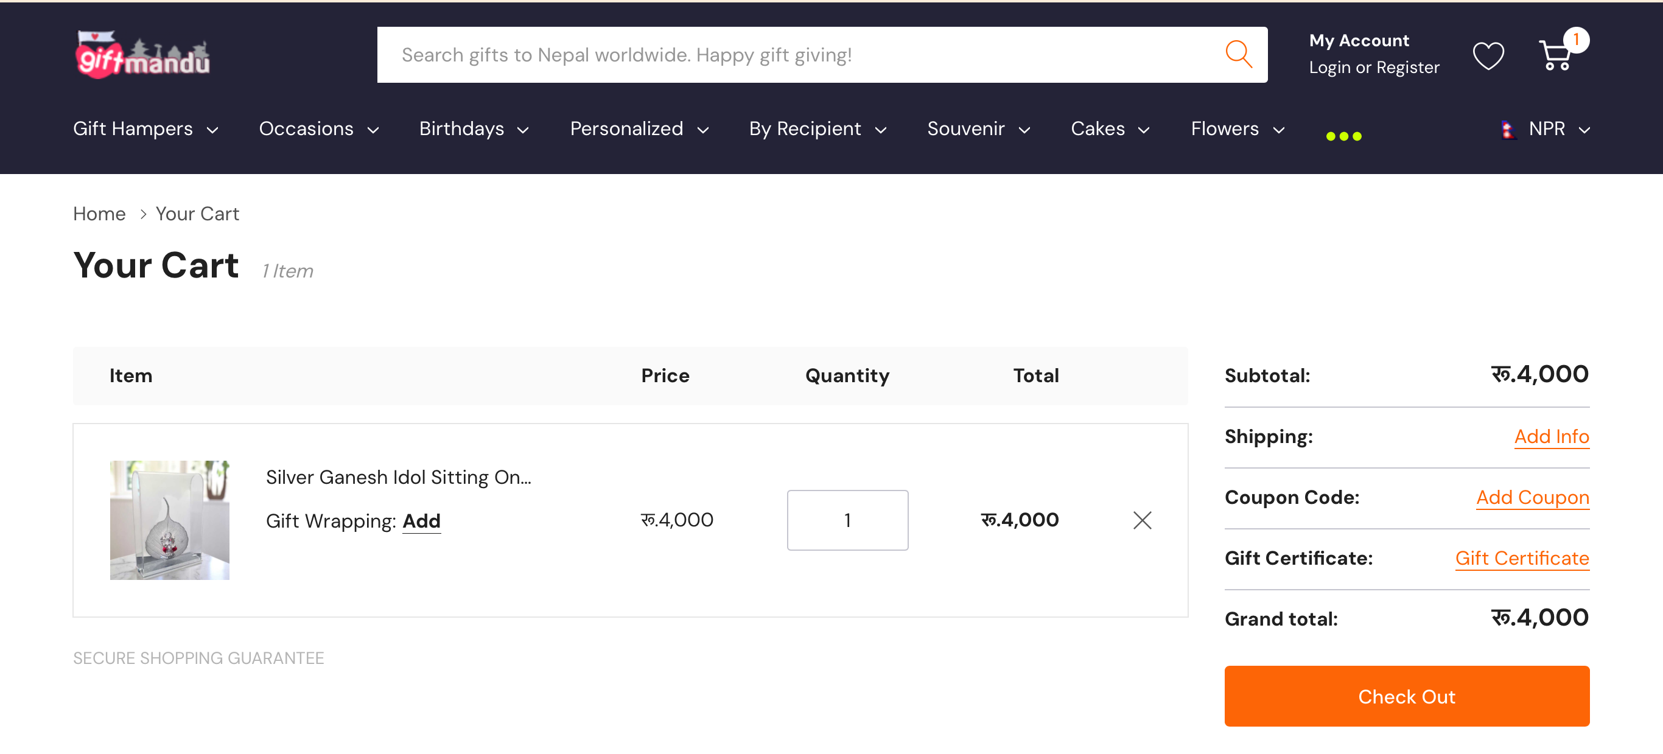1663x754 pixels.
Task: Open the three green dots more menu
Action: [1343, 136]
